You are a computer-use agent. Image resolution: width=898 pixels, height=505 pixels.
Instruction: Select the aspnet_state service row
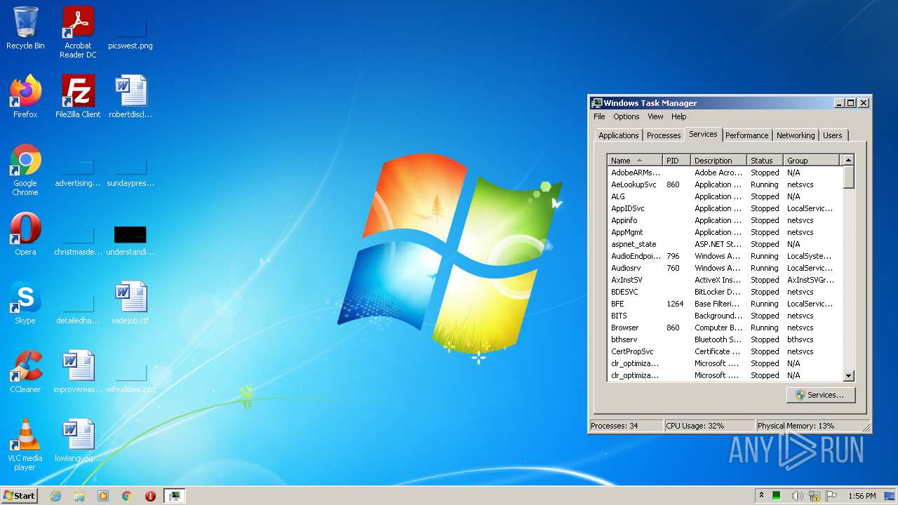725,244
